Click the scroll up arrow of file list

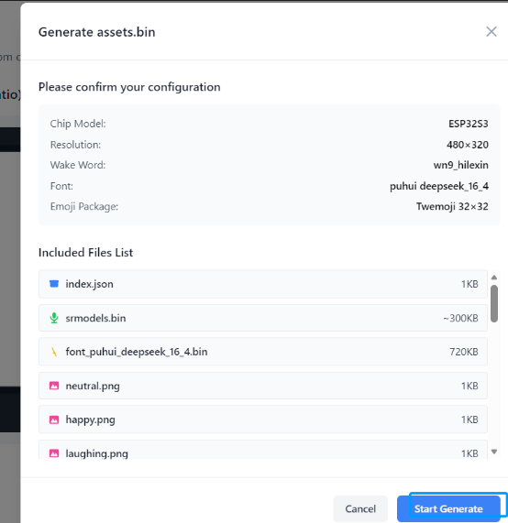point(494,278)
